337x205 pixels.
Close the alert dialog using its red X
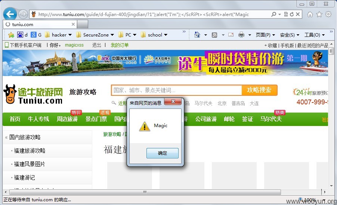click(x=173, y=101)
